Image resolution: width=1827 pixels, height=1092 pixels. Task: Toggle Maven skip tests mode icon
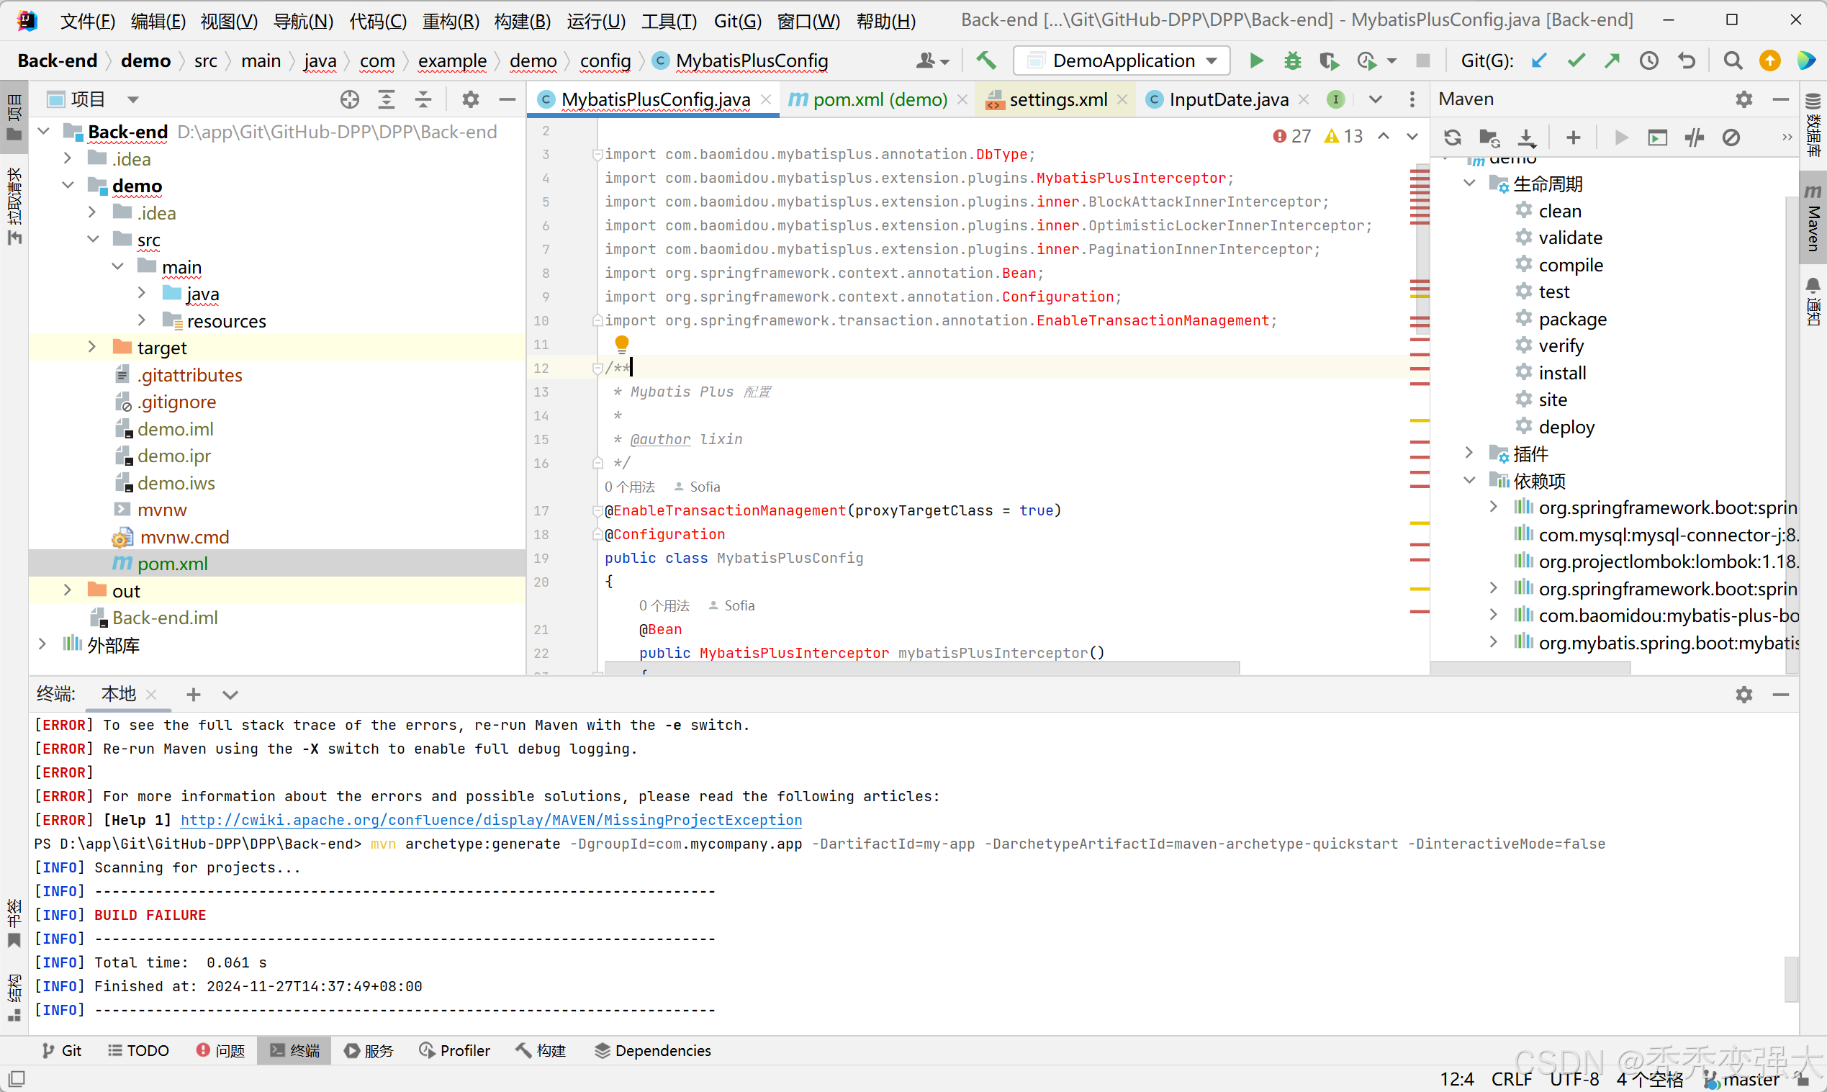tap(1731, 137)
